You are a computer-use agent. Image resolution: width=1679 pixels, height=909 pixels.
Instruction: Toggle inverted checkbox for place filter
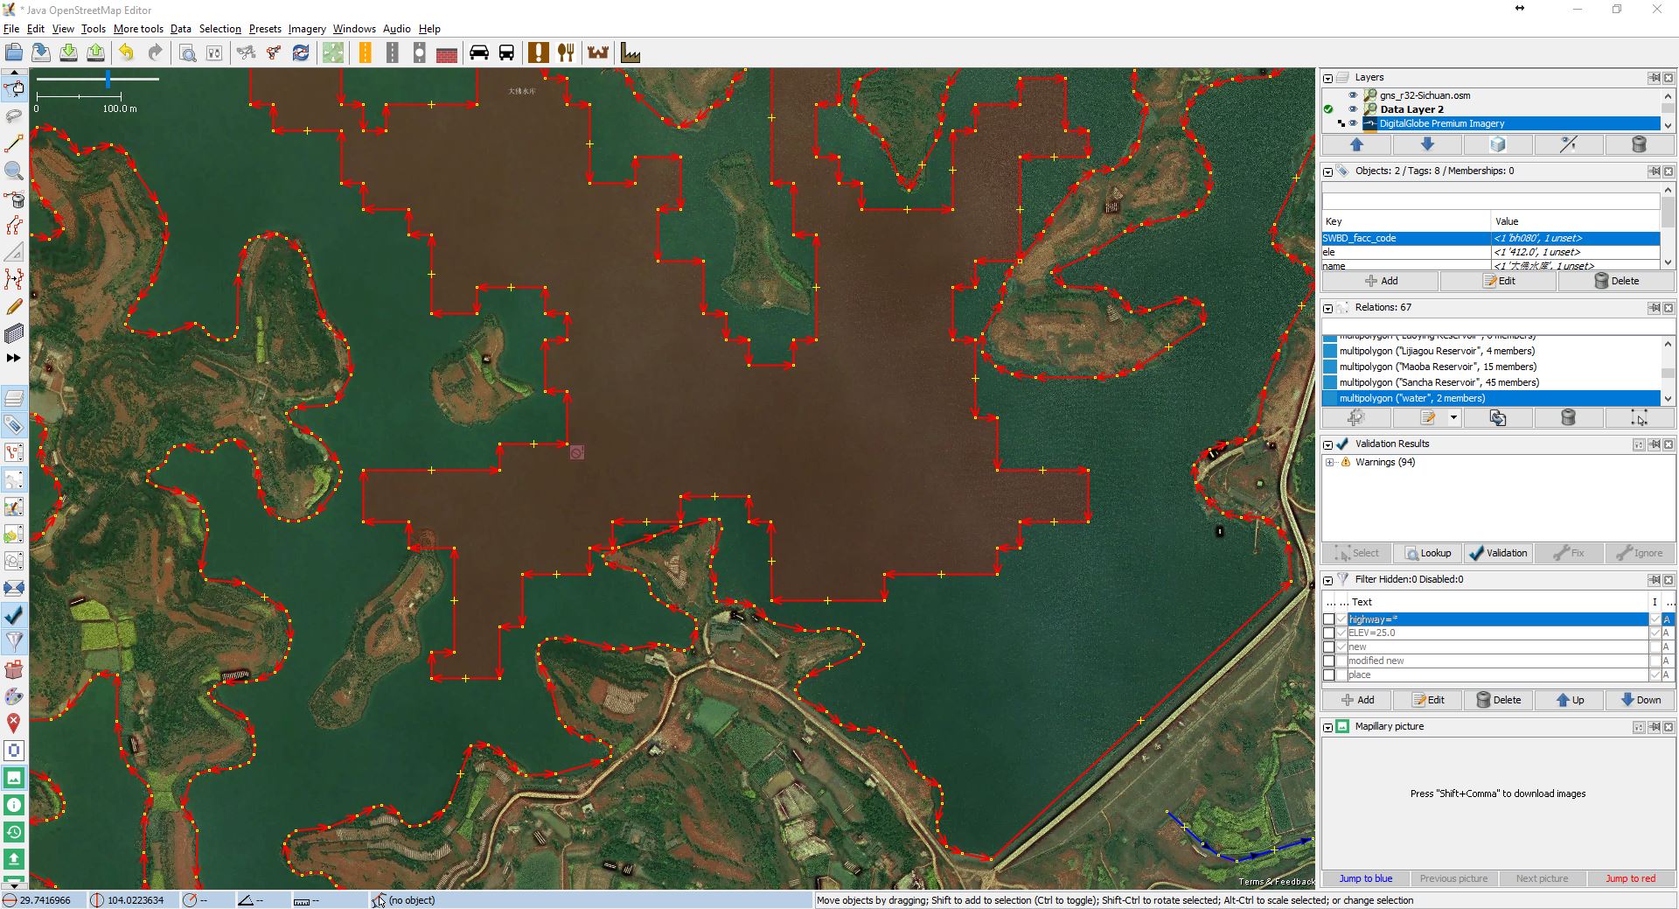[1655, 675]
